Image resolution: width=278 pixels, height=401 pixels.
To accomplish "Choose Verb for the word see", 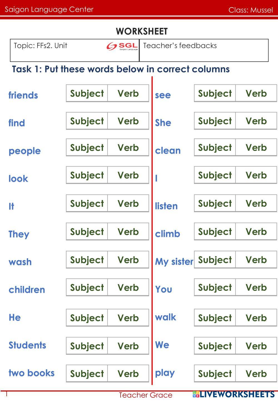I will click(256, 93).
